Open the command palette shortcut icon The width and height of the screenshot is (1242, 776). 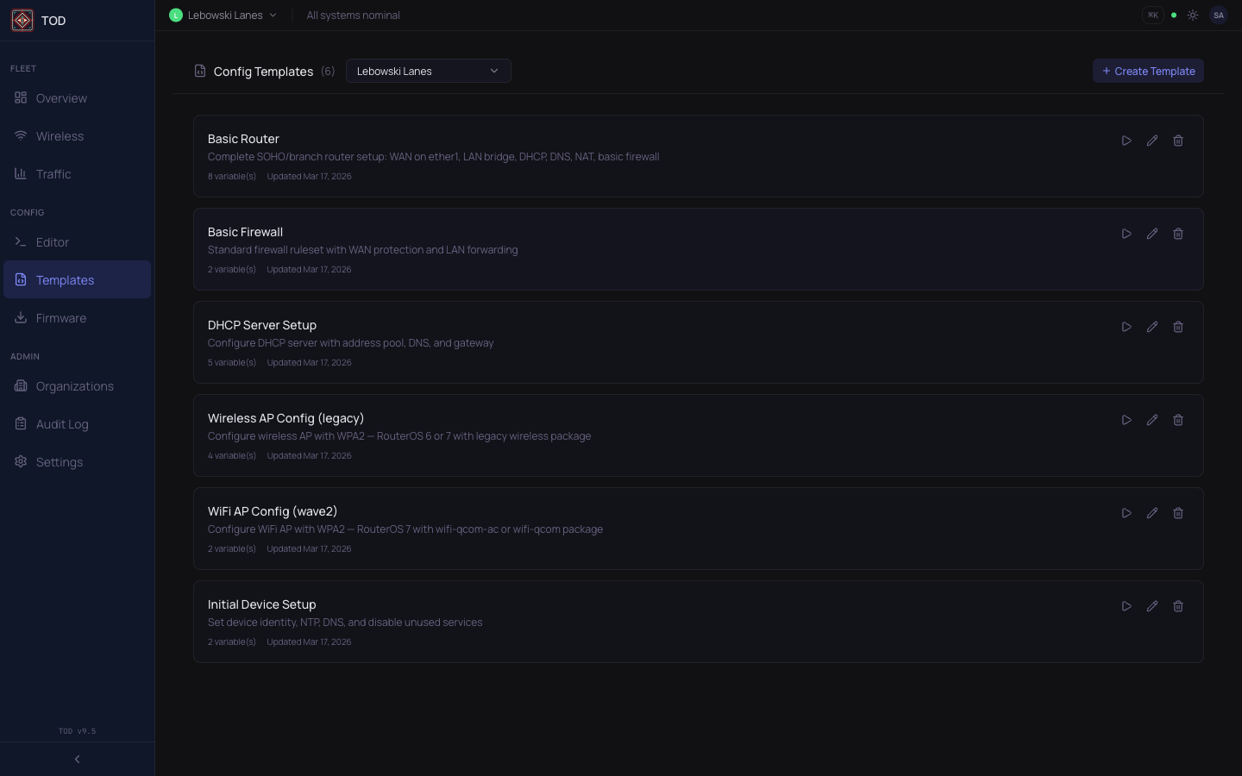click(1152, 16)
